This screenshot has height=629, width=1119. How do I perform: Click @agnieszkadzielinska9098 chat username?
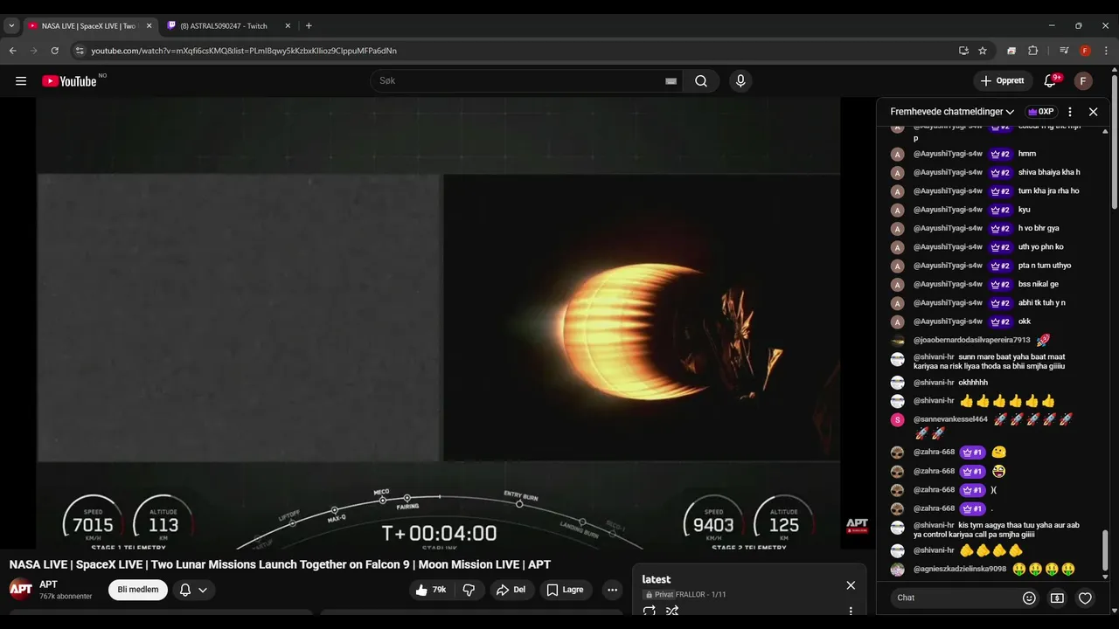960,570
